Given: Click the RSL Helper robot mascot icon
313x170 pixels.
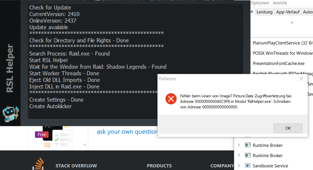Looking at the screenshot, I should [10, 114].
